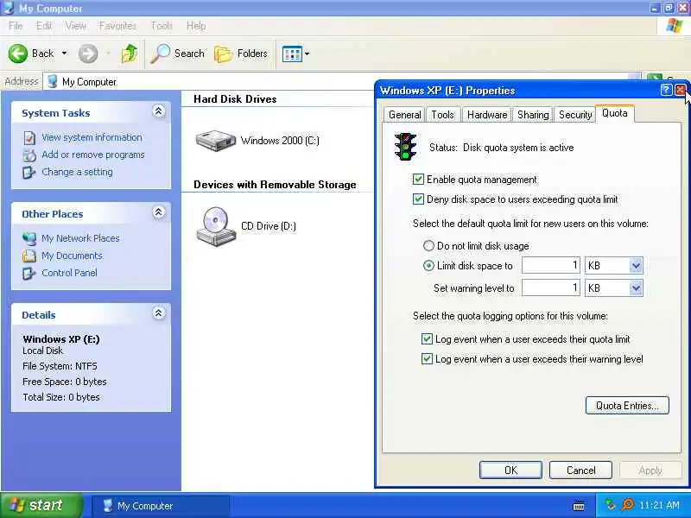Open the Help menu
Viewport: 691px width, 518px height.
pyautogui.click(x=196, y=26)
